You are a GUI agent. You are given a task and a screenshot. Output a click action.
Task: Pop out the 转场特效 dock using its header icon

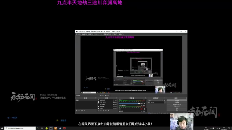pyautogui.click(x=165, y=98)
